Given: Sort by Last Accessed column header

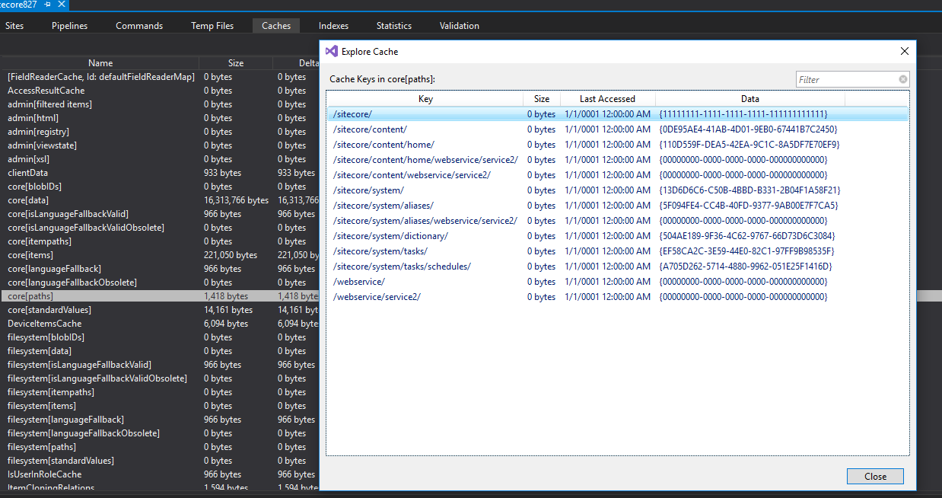Looking at the screenshot, I should click(x=607, y=99).
